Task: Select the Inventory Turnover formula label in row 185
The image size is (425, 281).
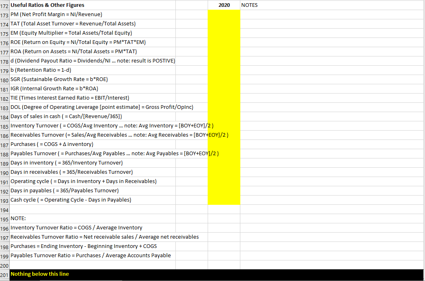Action: 112,126
